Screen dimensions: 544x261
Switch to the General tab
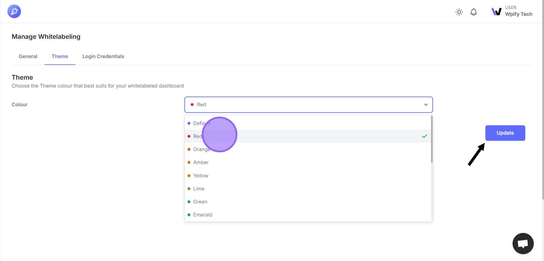click(28, 56)
